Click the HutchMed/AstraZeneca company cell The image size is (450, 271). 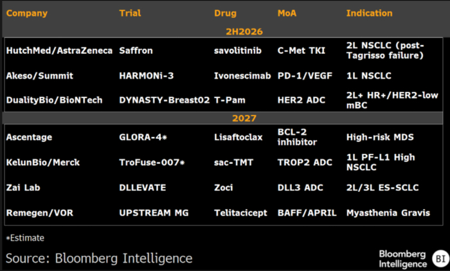pos(59,51)
